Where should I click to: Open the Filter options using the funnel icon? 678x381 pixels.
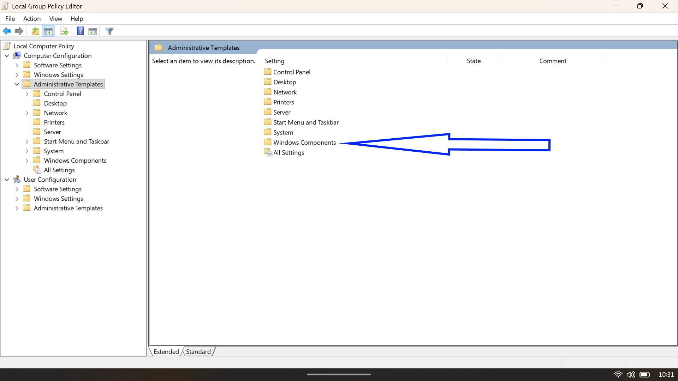pyautogui.click(x=109, y=31)
